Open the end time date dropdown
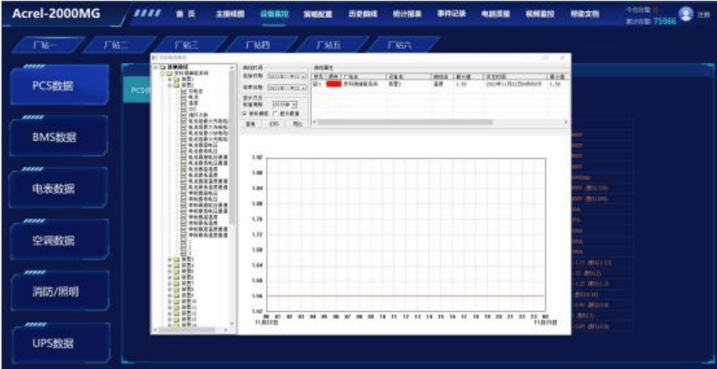Image resolution: width=717 pixels, height=369 pixels. tap(303, 87)
